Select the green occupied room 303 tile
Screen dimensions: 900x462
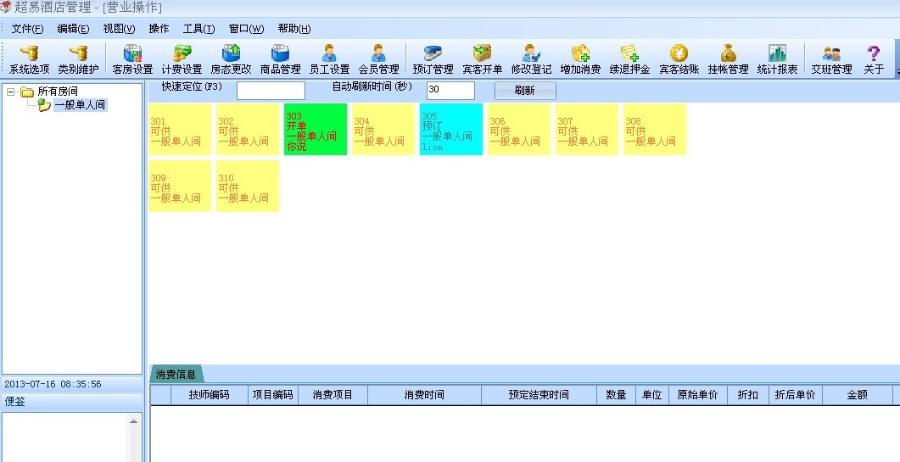pyautogui.click(x=316, y=130)
